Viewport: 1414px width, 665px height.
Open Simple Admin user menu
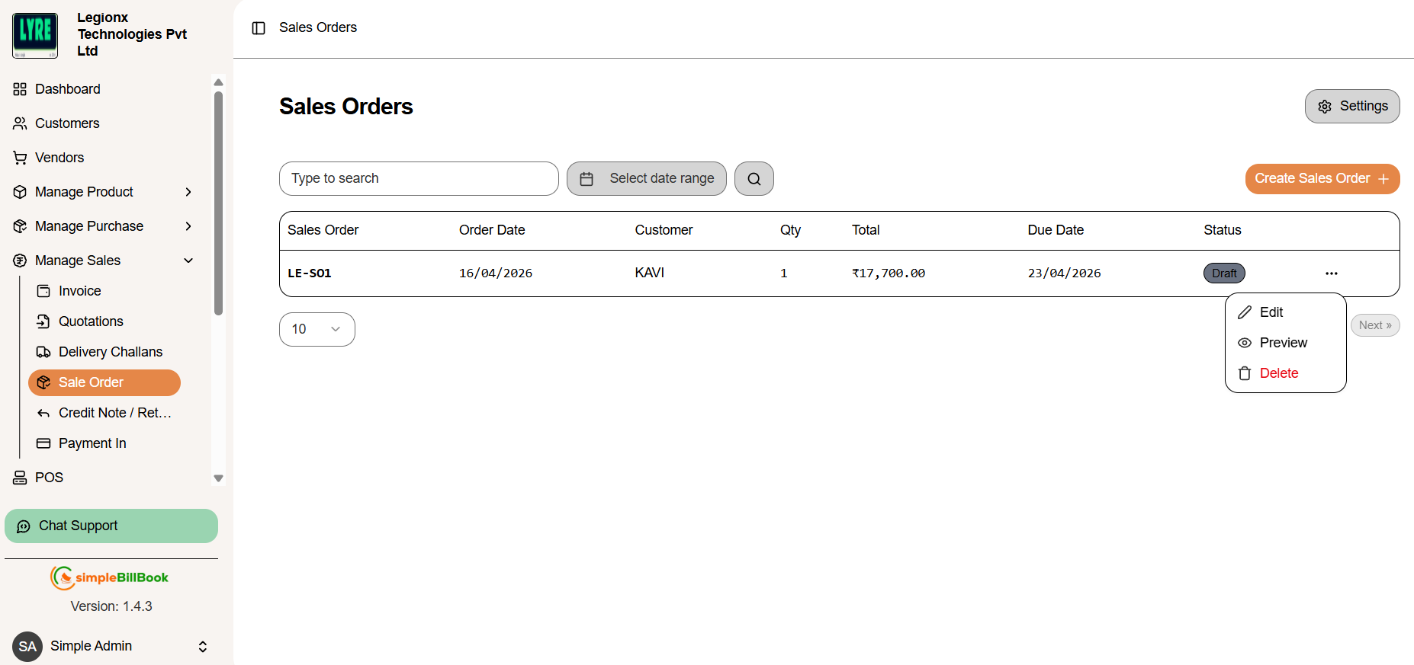click(111, 646)
